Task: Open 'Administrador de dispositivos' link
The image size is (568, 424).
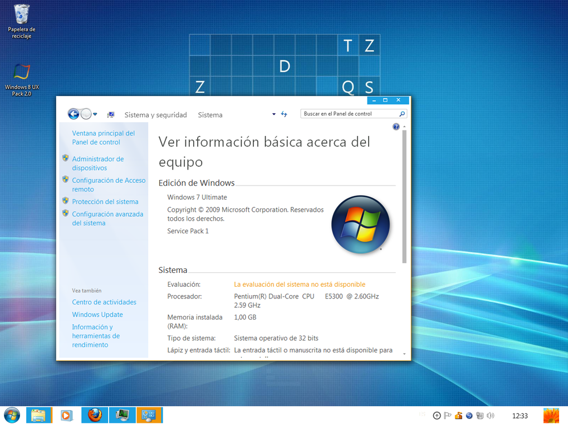Action: point(98,163)
